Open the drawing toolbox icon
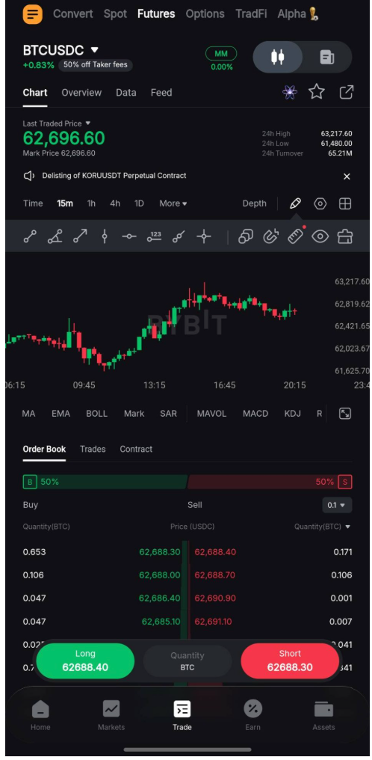Image resolution: width=372 pixels, height=760 pixels. click(345, 236)
